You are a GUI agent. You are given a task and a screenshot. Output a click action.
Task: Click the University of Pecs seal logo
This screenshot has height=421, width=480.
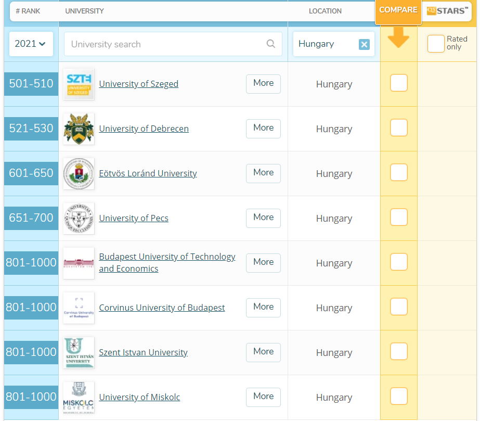click(79, 219)
